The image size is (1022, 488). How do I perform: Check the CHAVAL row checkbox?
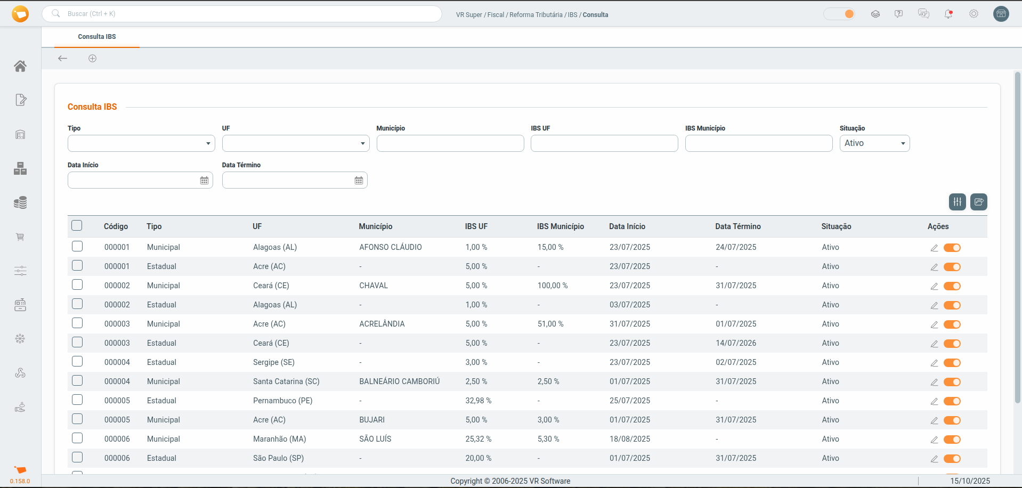(77, 285)
